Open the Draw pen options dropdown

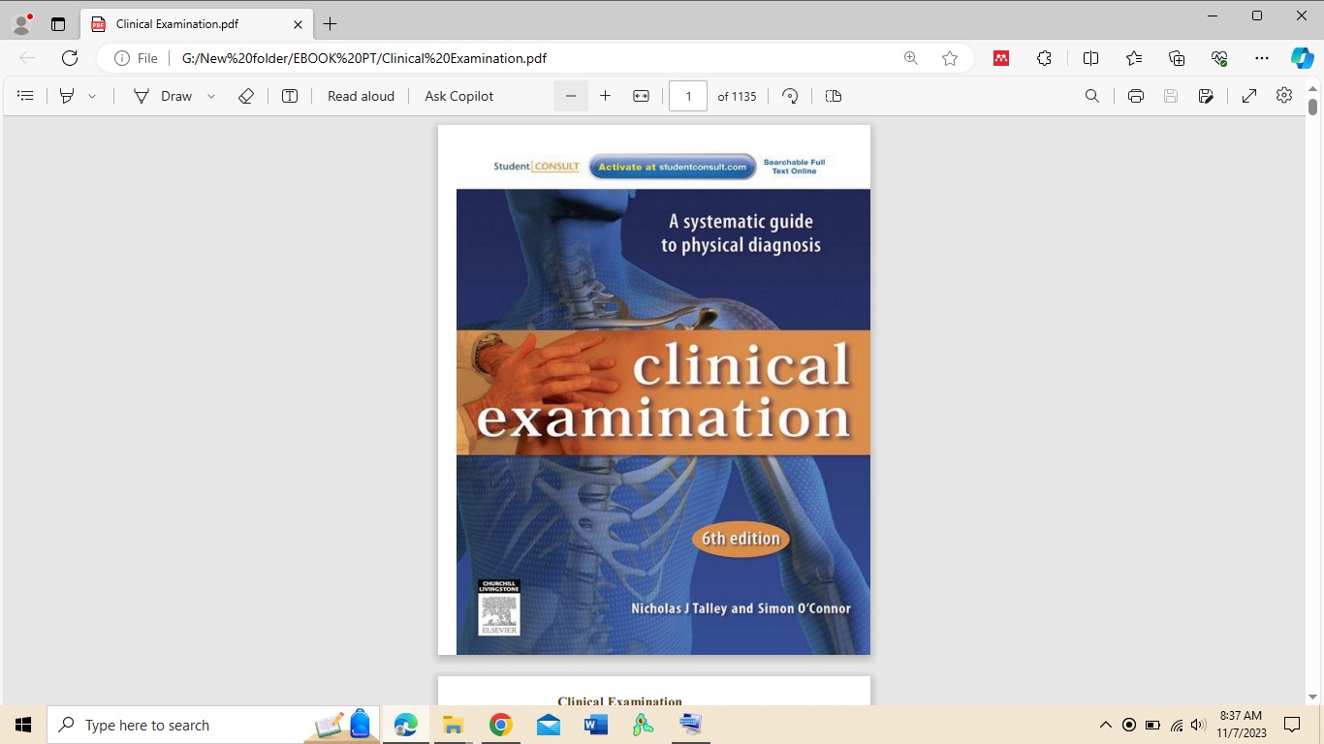pyautogui.click(x=210, y=96)
